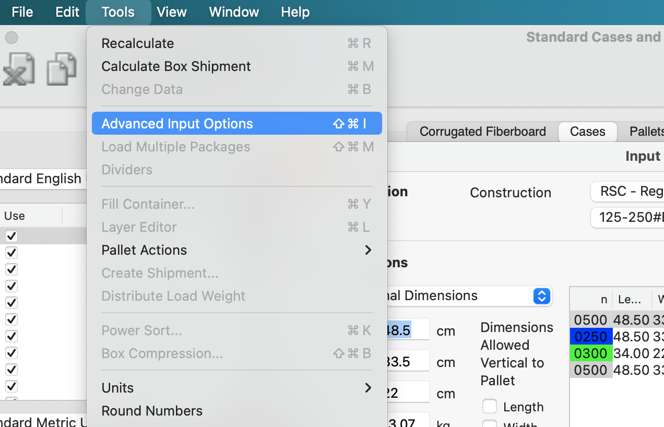Image resolution: width=664 pixels, height=427 pixels.
Task: Toggle the fifth Use column checkbox
Action: [x=11, y=303]
